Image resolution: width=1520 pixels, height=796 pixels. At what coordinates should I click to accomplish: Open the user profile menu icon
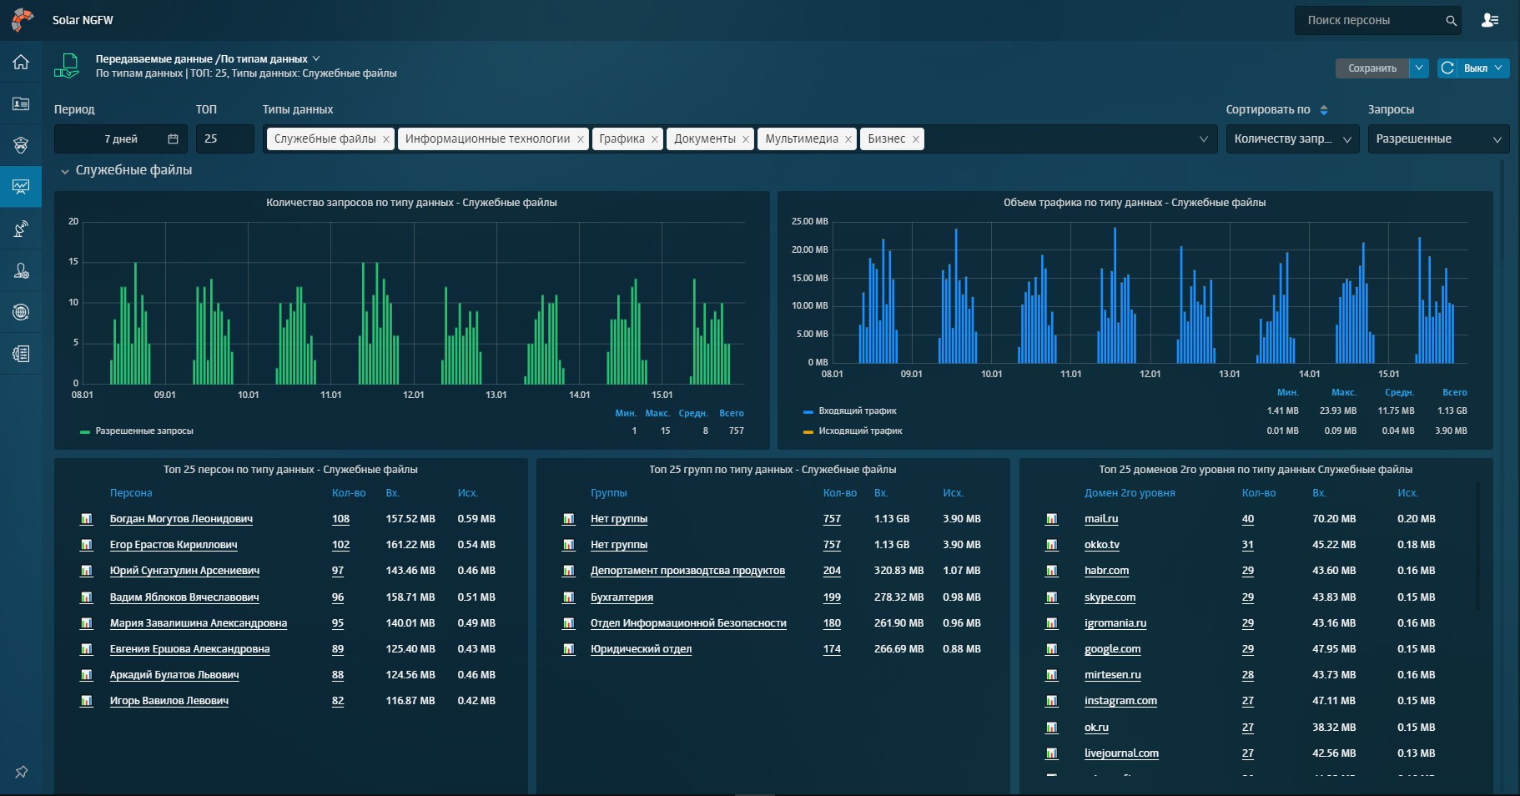coord(1489,20)
